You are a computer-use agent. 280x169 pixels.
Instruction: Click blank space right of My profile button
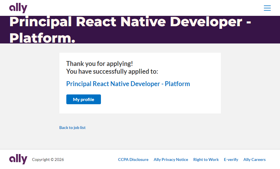pyautogui.click(x=159, y=99)
